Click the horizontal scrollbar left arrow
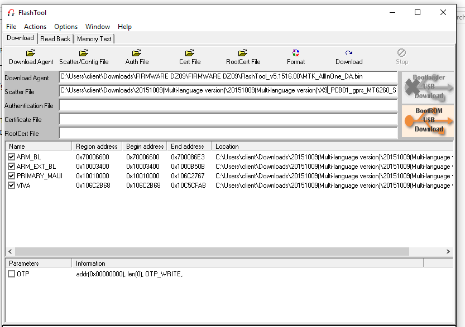This screenshot has width=465, height=327. pyautogui.click(x=11, y=252)
